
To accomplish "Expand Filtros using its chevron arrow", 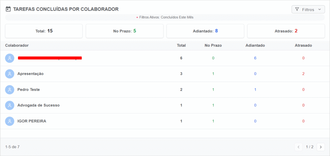I will (320, 9).
